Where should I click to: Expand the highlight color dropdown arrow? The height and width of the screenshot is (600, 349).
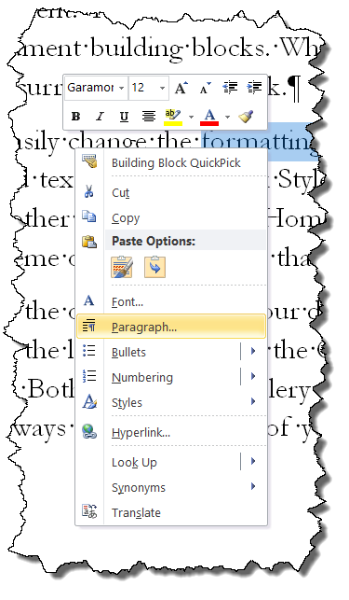coord(192,117)
